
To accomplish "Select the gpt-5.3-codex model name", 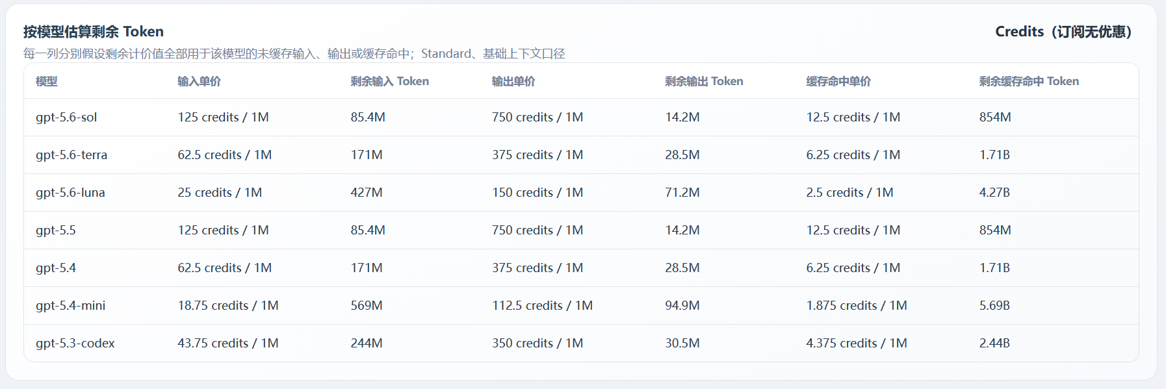I will point(75,344).
